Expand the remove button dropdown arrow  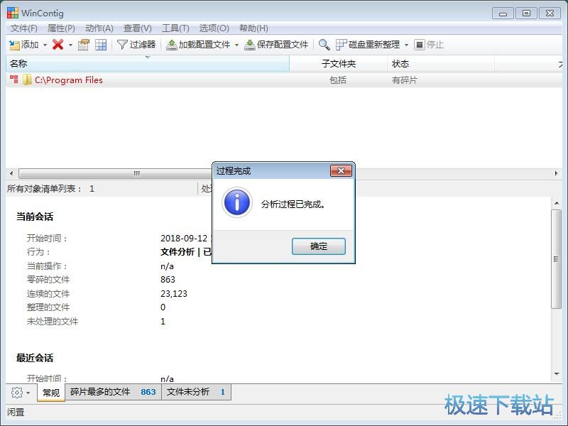[70, 45]
